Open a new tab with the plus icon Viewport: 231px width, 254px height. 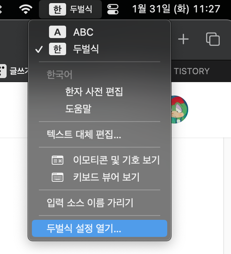(x=183, y=39)
